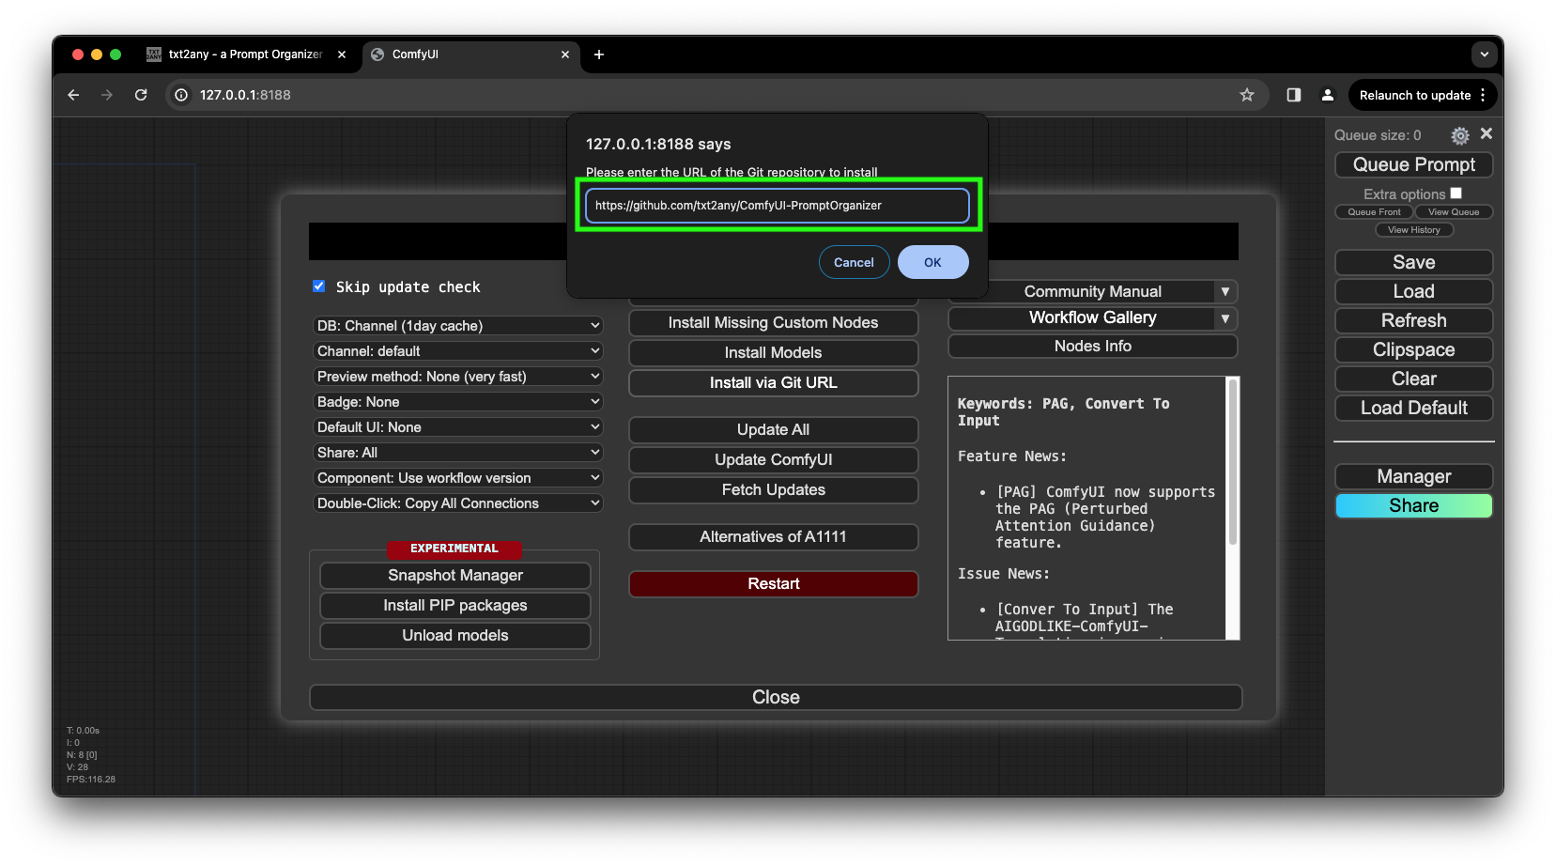Open the DB: Channel (1day cache) dropdown
The height and width of the screenshot is (866, 1556).
coord(457,326)
